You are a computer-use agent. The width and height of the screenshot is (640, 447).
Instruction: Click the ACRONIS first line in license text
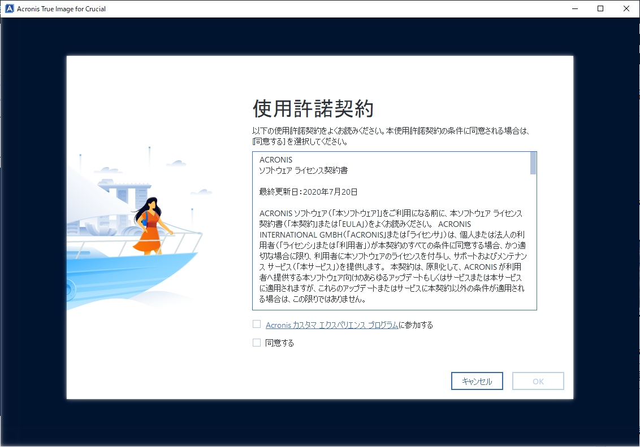(x=276, y=160)
